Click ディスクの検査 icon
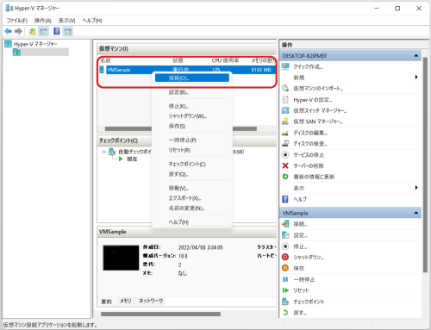 point(285,143)
